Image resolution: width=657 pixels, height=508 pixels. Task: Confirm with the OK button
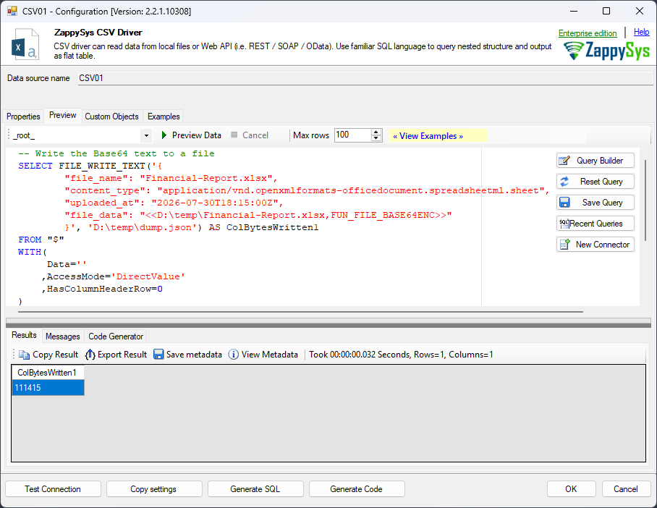tap(571, 489)
